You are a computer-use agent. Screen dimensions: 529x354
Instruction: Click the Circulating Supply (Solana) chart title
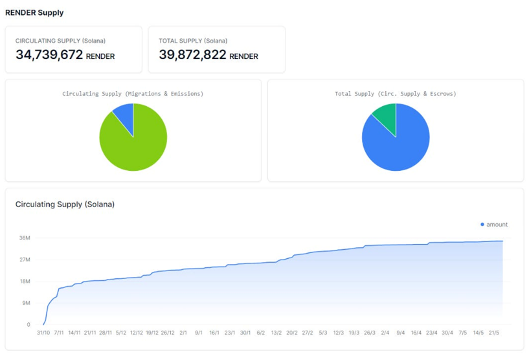(65, 205)
